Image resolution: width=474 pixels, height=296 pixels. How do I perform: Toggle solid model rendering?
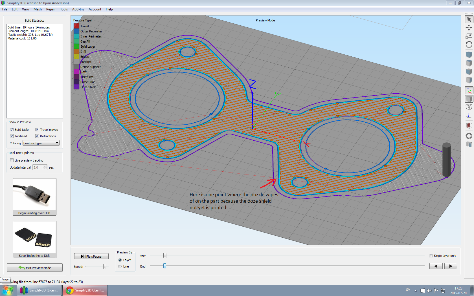[469, 99]
